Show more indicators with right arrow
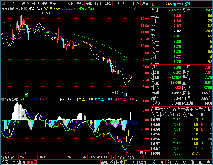 click(113, 157)
